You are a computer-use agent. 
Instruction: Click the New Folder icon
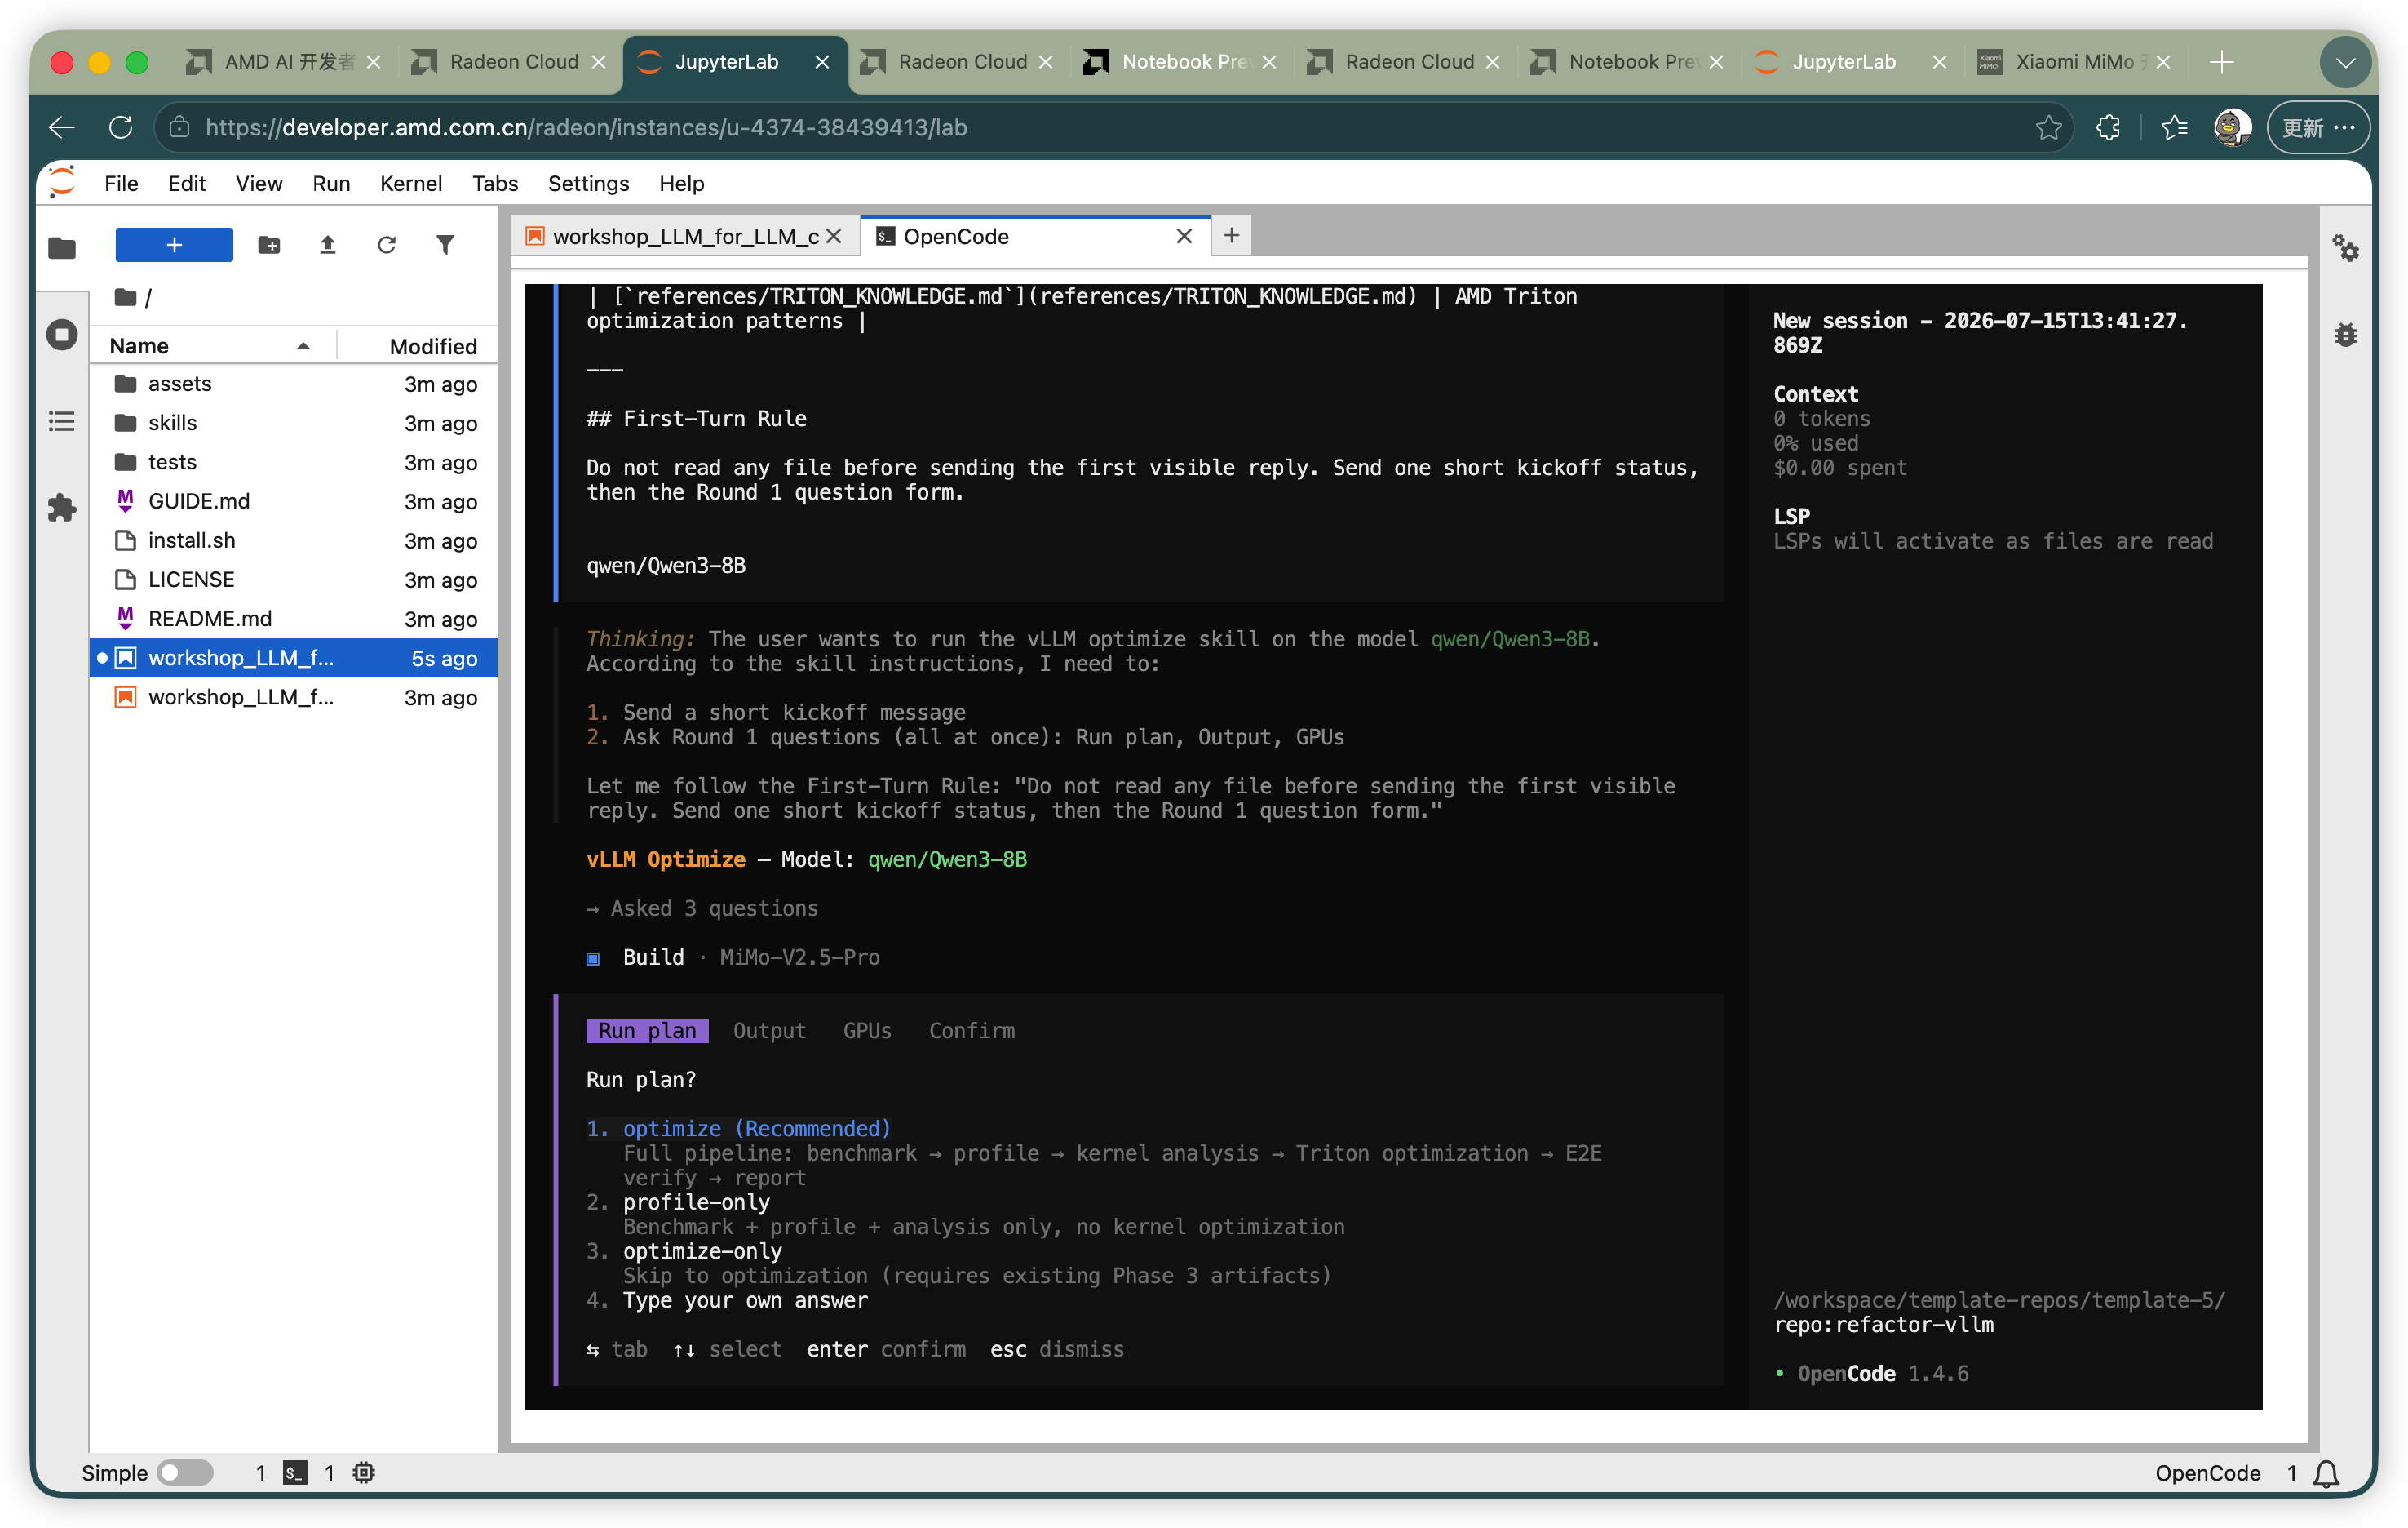[269, 244]
